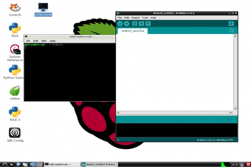Click the CPU usage monitor in tray
This screenshot has width=251, height=167.
pos(225,164)
